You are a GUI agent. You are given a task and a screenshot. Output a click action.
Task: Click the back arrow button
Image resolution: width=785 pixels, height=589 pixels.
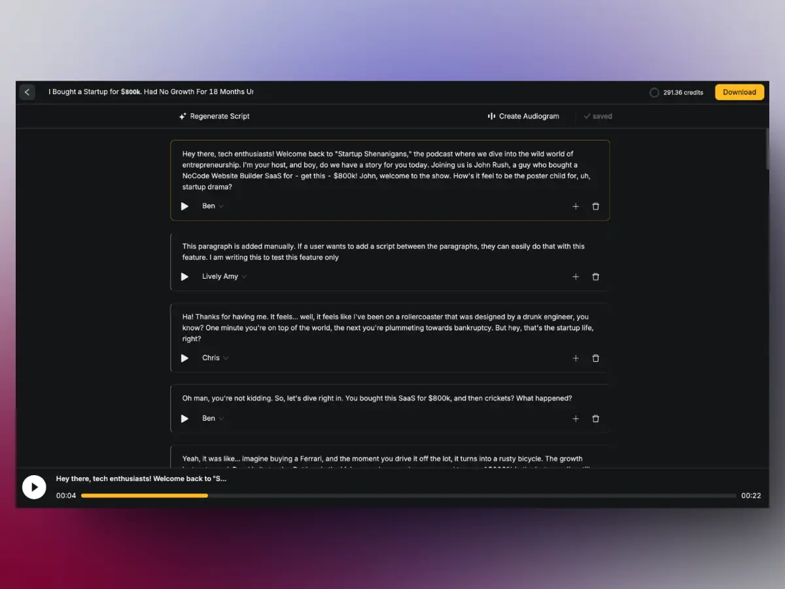[27, 92]
